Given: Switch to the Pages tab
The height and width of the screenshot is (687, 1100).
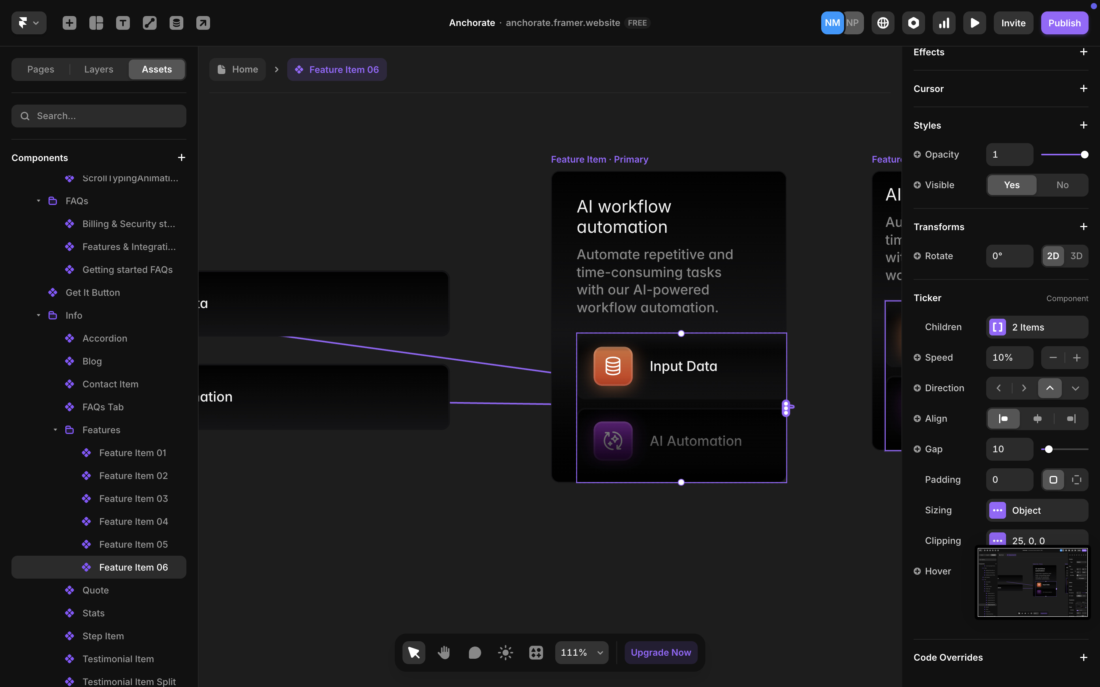Looking at the screenshot, I should coord(40,69).
